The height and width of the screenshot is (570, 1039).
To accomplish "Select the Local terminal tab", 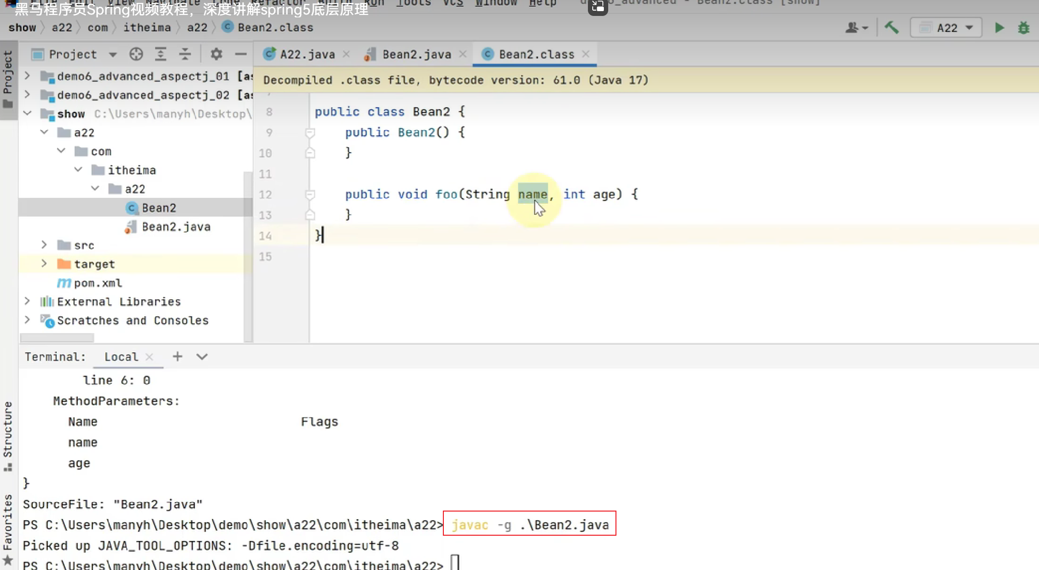I will 121,357.
